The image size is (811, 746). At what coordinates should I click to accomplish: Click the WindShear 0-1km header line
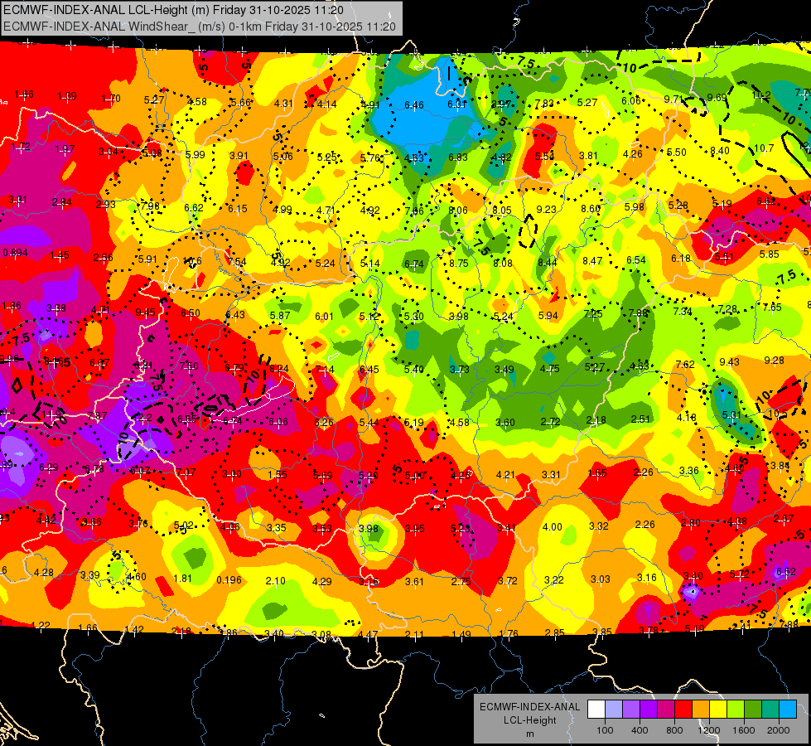(200, 27)
